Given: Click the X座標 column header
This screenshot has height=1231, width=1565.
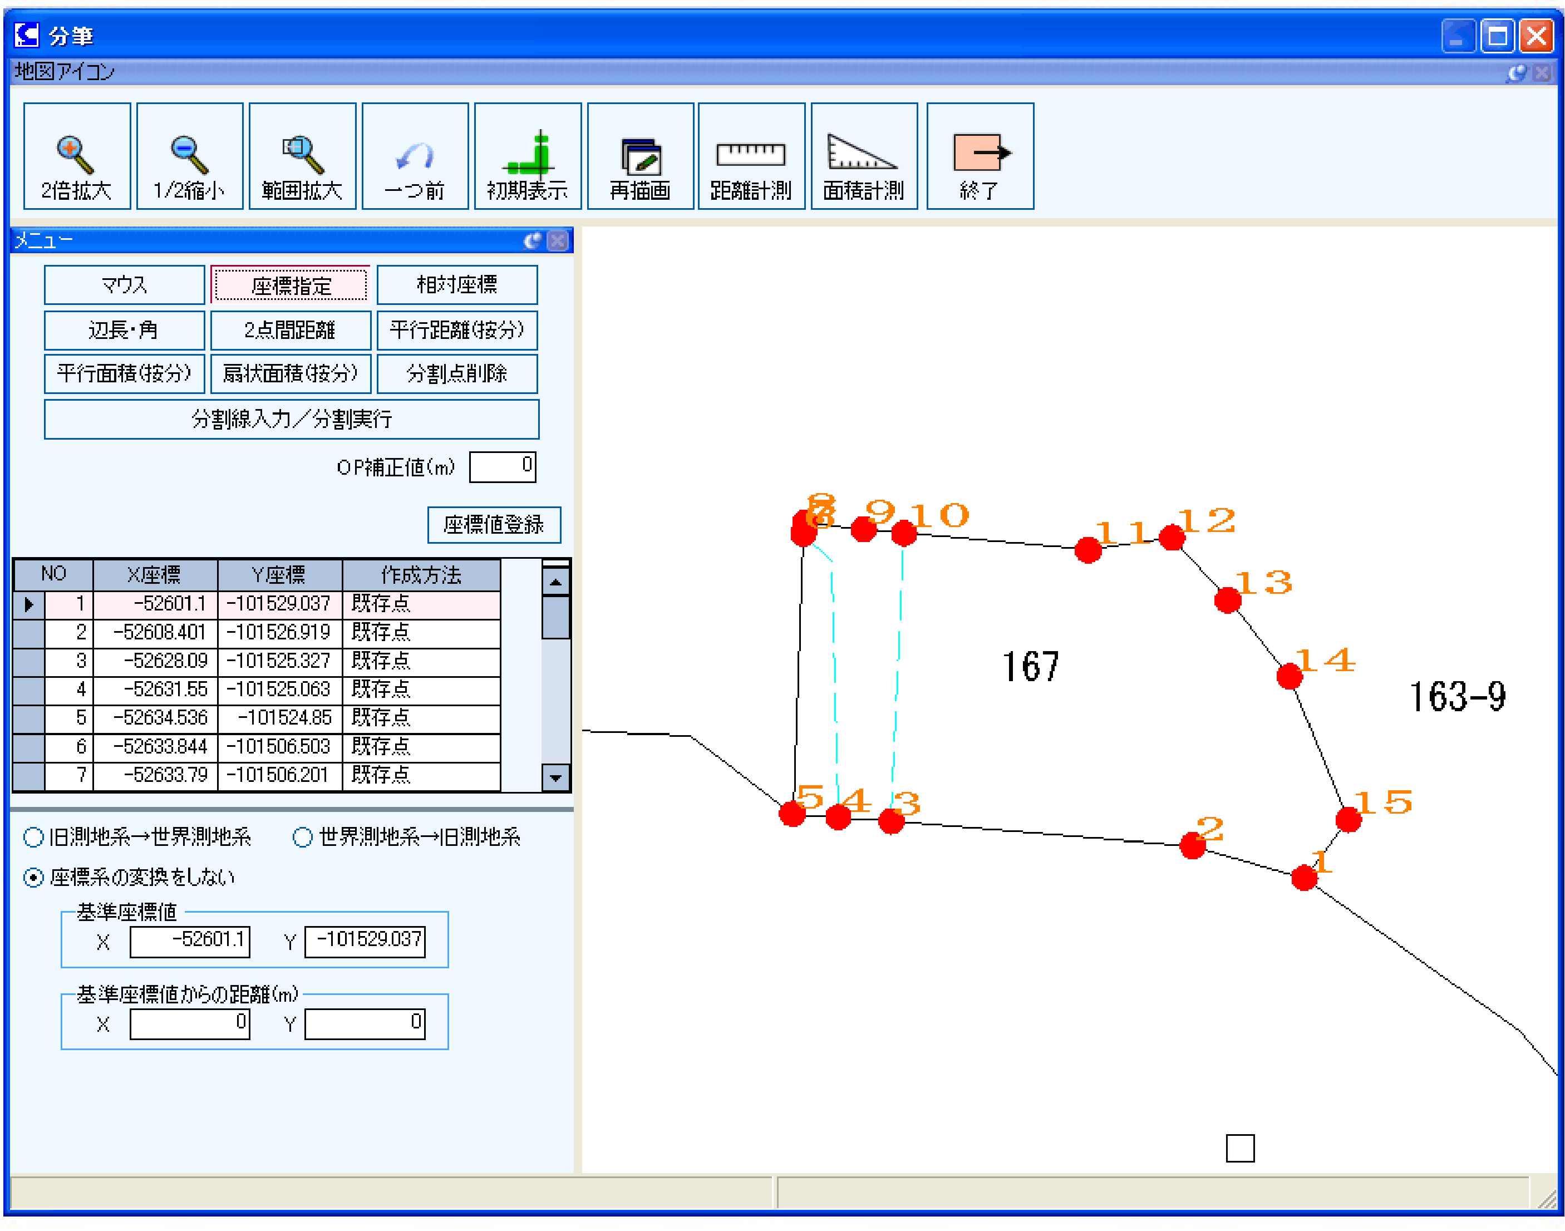Looking at the screenshot, I should click(155, 575).
